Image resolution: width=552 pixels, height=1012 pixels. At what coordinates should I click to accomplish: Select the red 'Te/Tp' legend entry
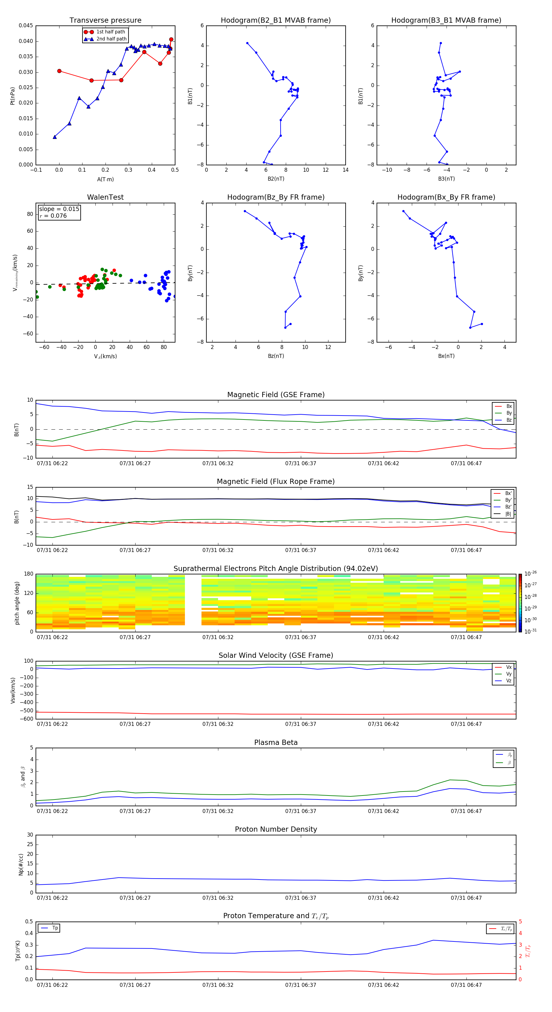pos(500,929)
